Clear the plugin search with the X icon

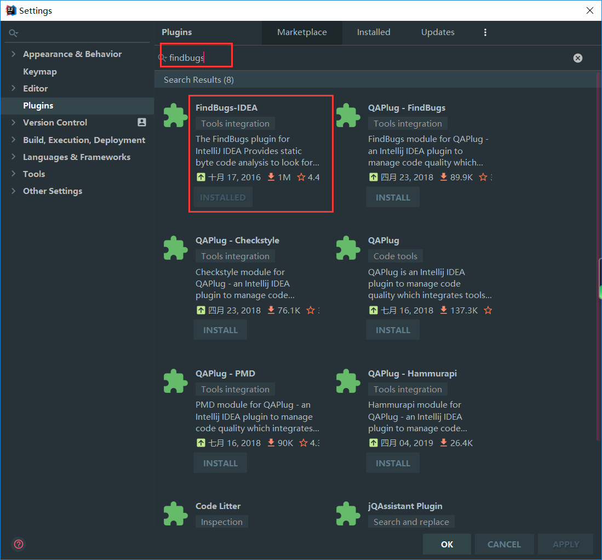click(x=577, y=58)
